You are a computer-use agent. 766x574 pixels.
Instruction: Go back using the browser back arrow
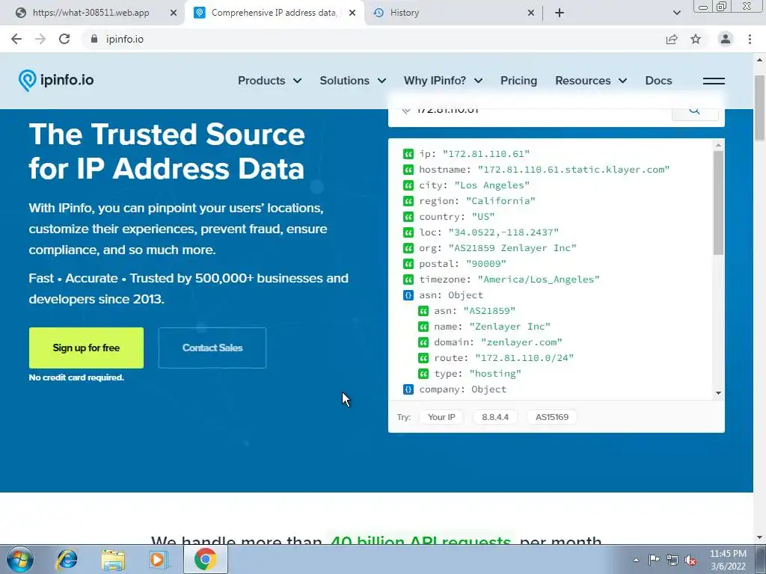[16, 39]
